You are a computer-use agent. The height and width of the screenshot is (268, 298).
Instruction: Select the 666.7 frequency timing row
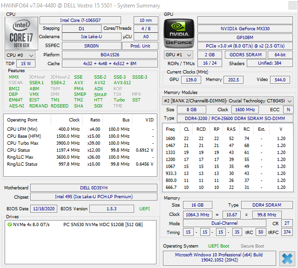[x=228, y=188]
